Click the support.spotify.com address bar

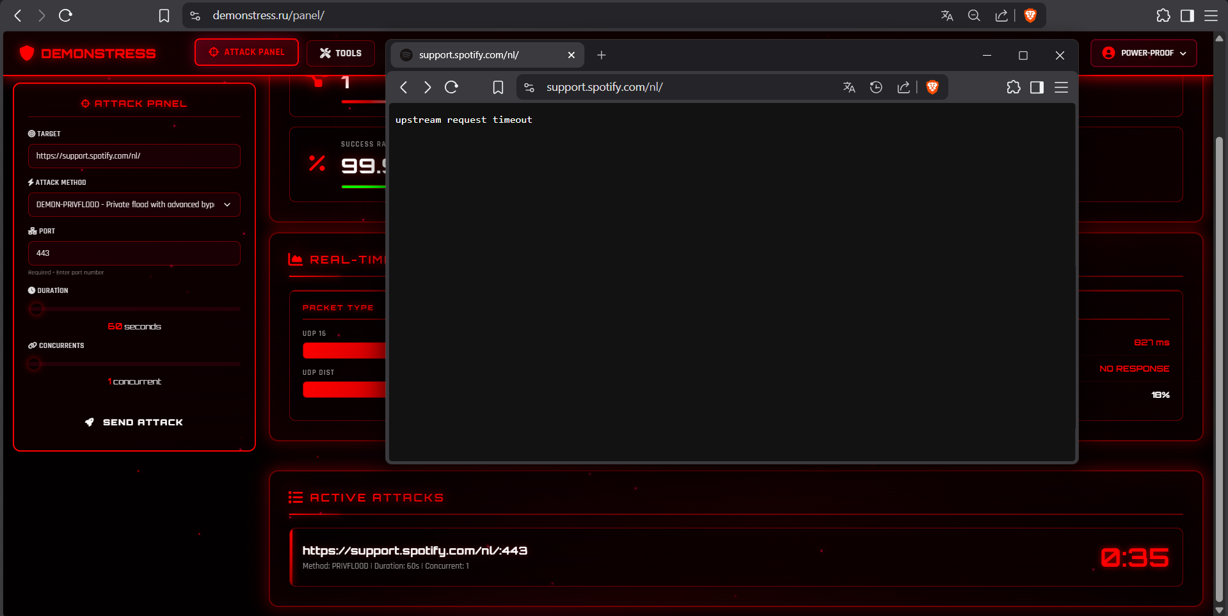point(678,88)
